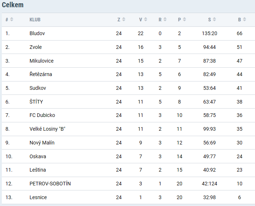The width and height of the screenshot is (255, 206).
Task: Sort by score using S arrows
Action: (214, 19)
